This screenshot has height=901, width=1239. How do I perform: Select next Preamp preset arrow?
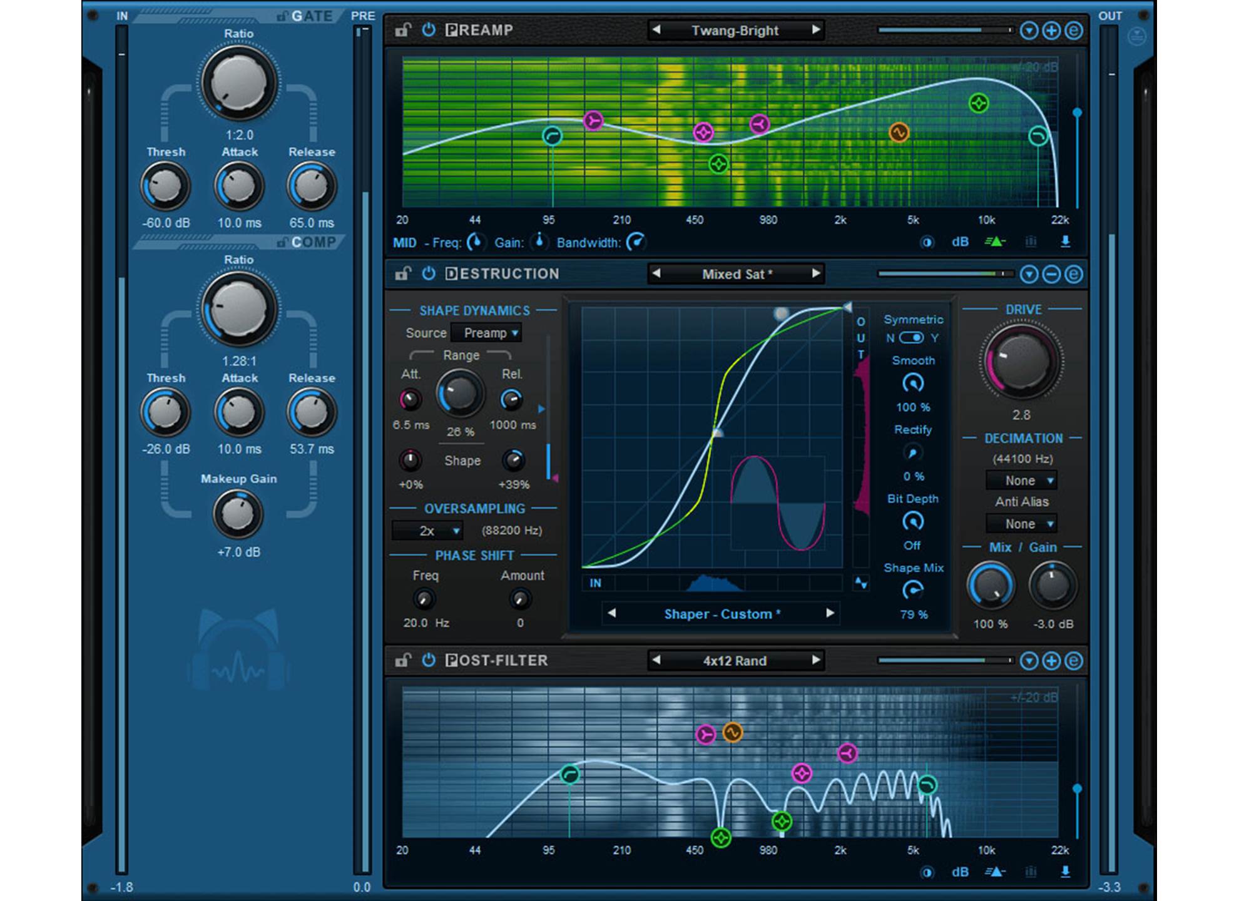point(815,29)
